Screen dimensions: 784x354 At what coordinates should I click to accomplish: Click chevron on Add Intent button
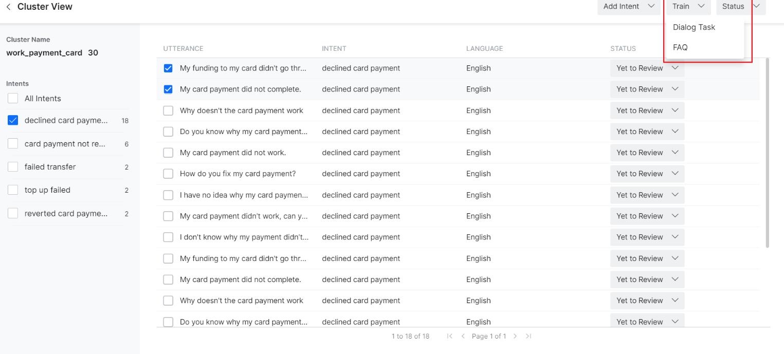651,6
